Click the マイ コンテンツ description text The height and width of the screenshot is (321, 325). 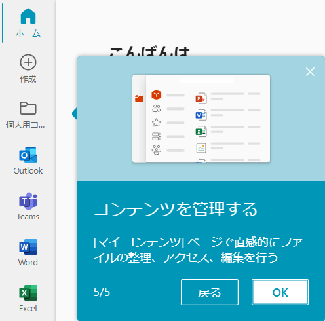tap(198, 250)
